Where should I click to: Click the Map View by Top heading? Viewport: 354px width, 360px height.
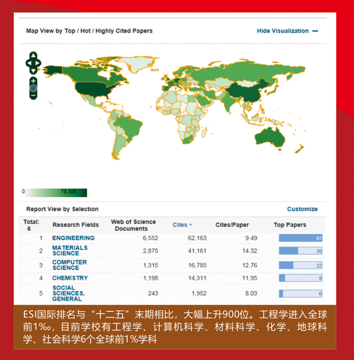(89, 31)
